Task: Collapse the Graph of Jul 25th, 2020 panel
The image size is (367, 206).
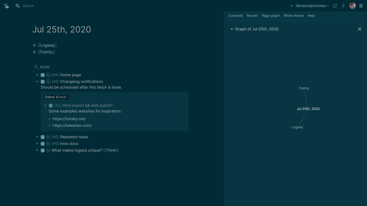Action: (x=232, y=29)
